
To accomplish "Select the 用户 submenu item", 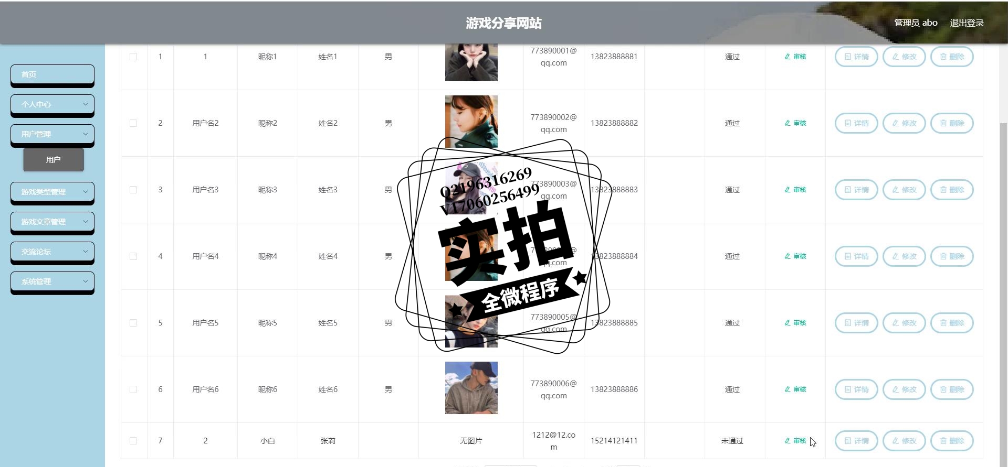I will (54, 160).
